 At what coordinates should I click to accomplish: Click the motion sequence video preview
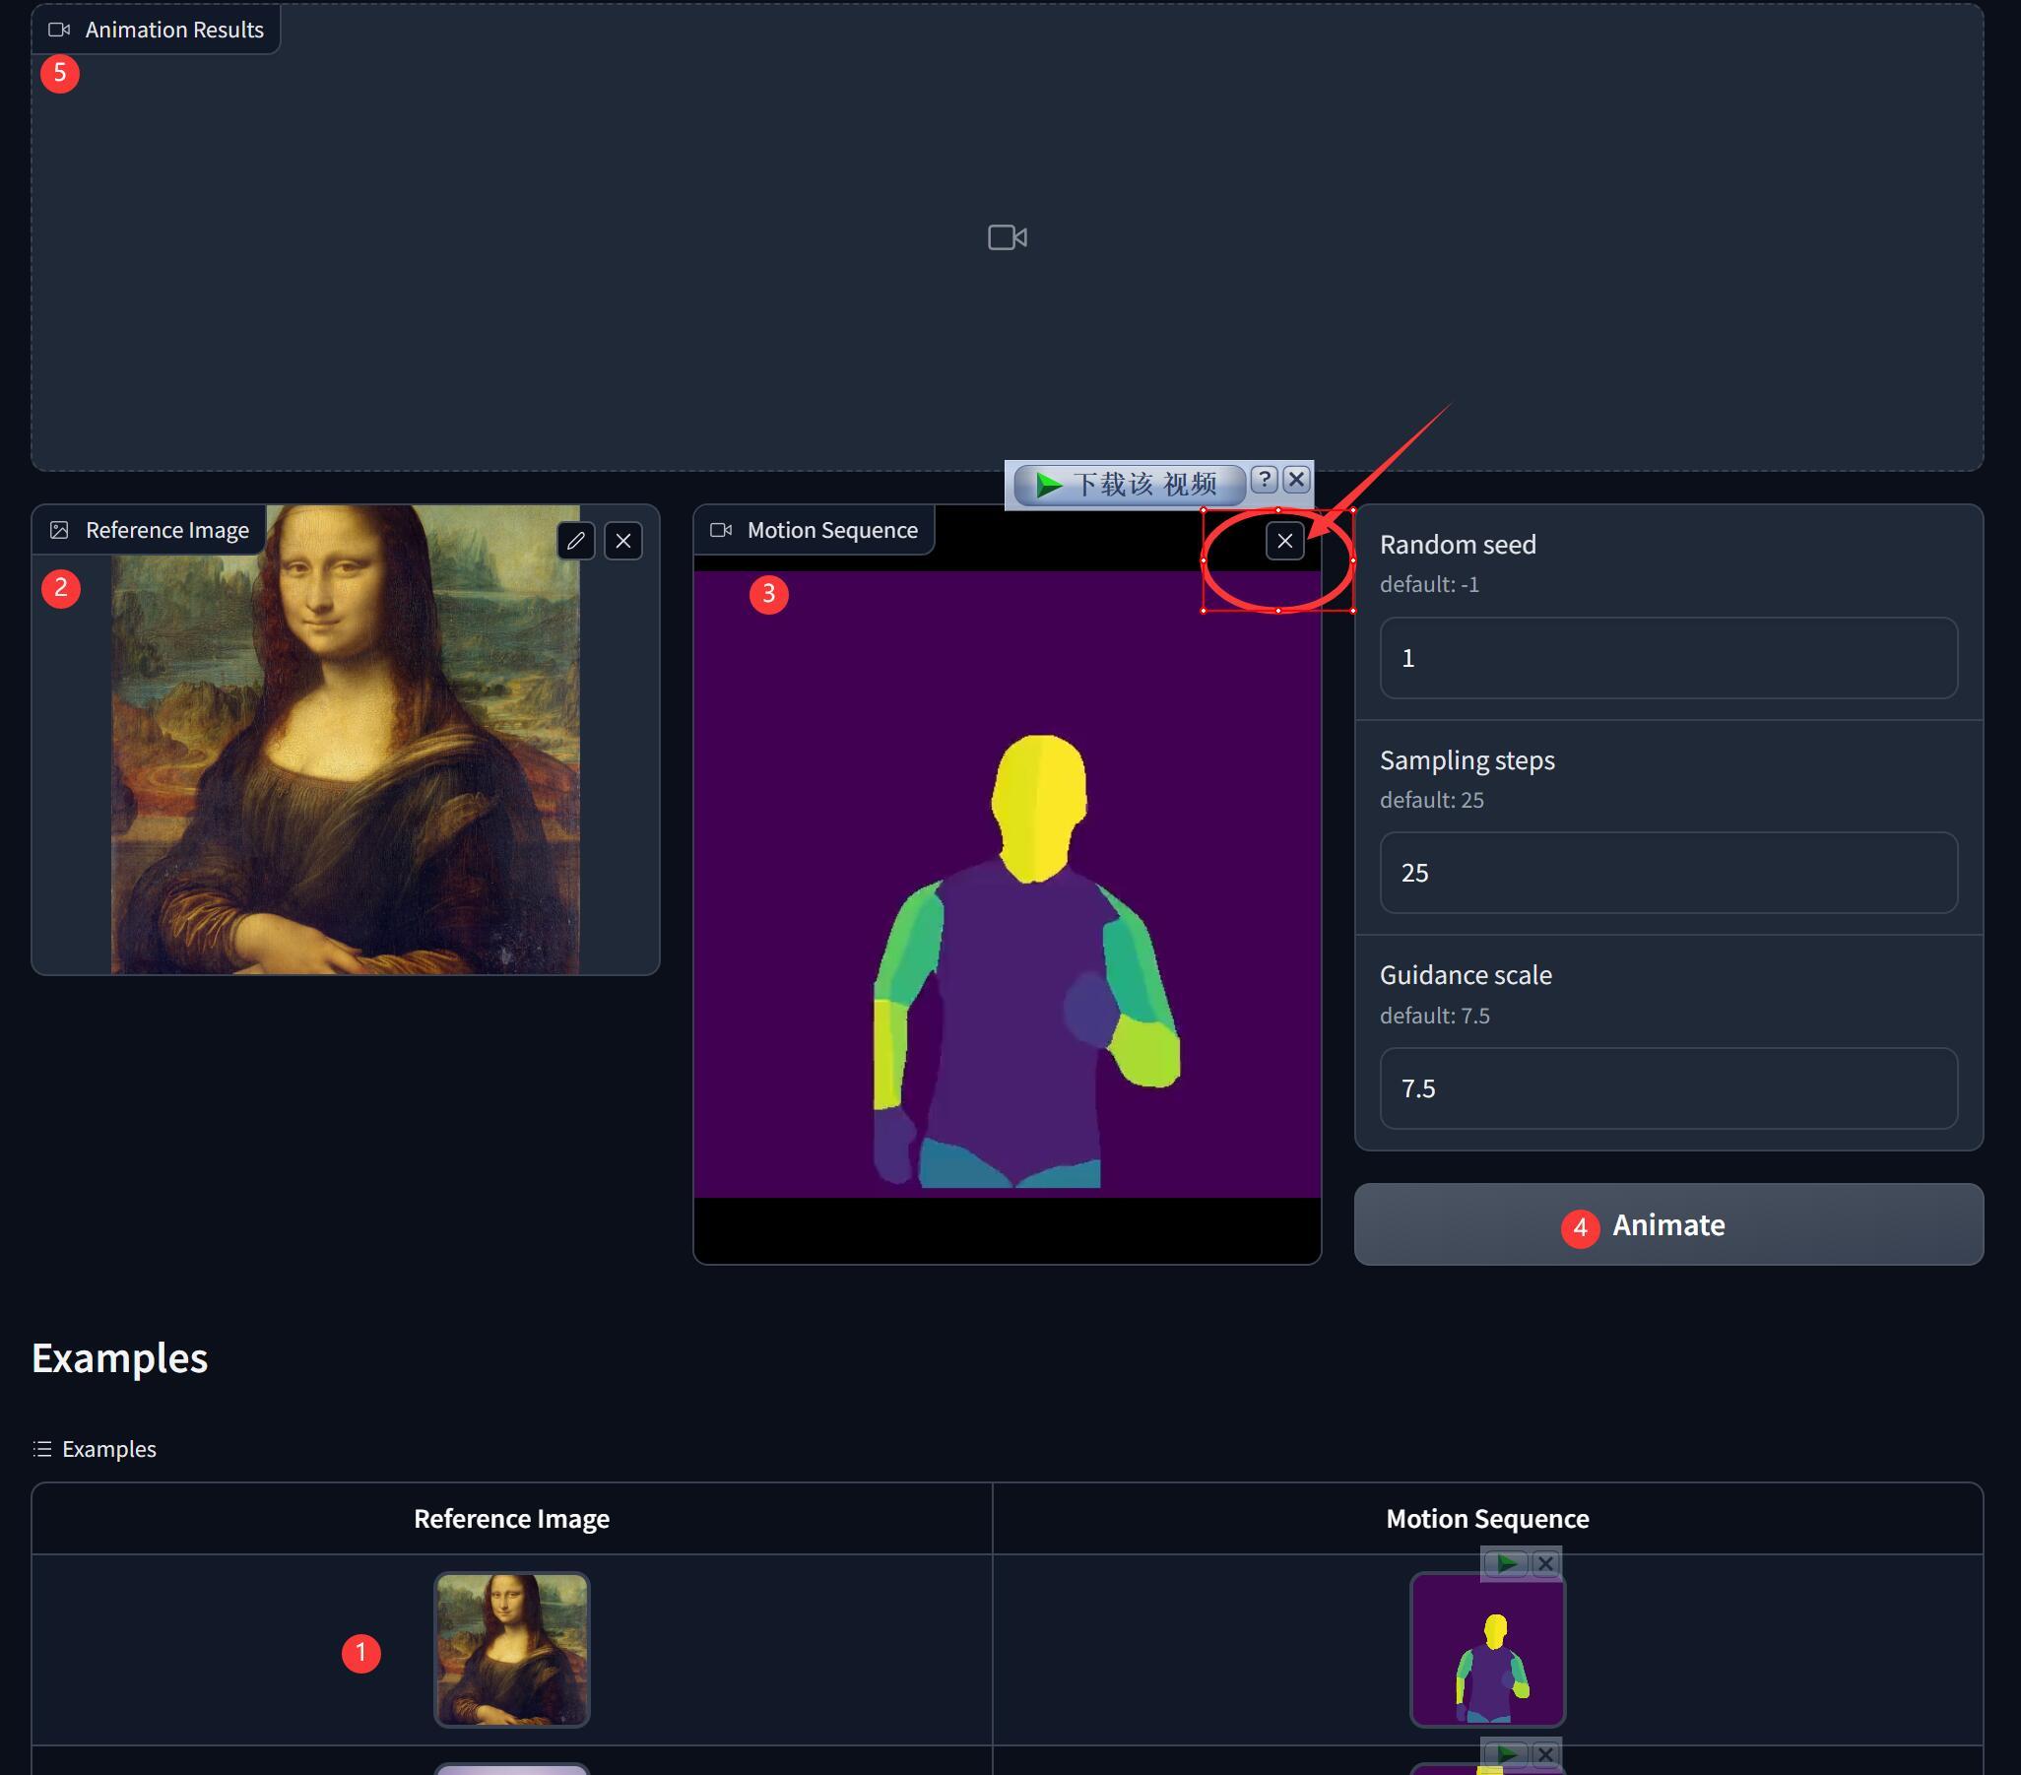[1007, 883]
